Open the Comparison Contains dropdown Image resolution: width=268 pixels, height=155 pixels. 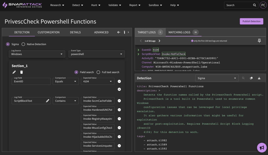click(x=66, y=101)
